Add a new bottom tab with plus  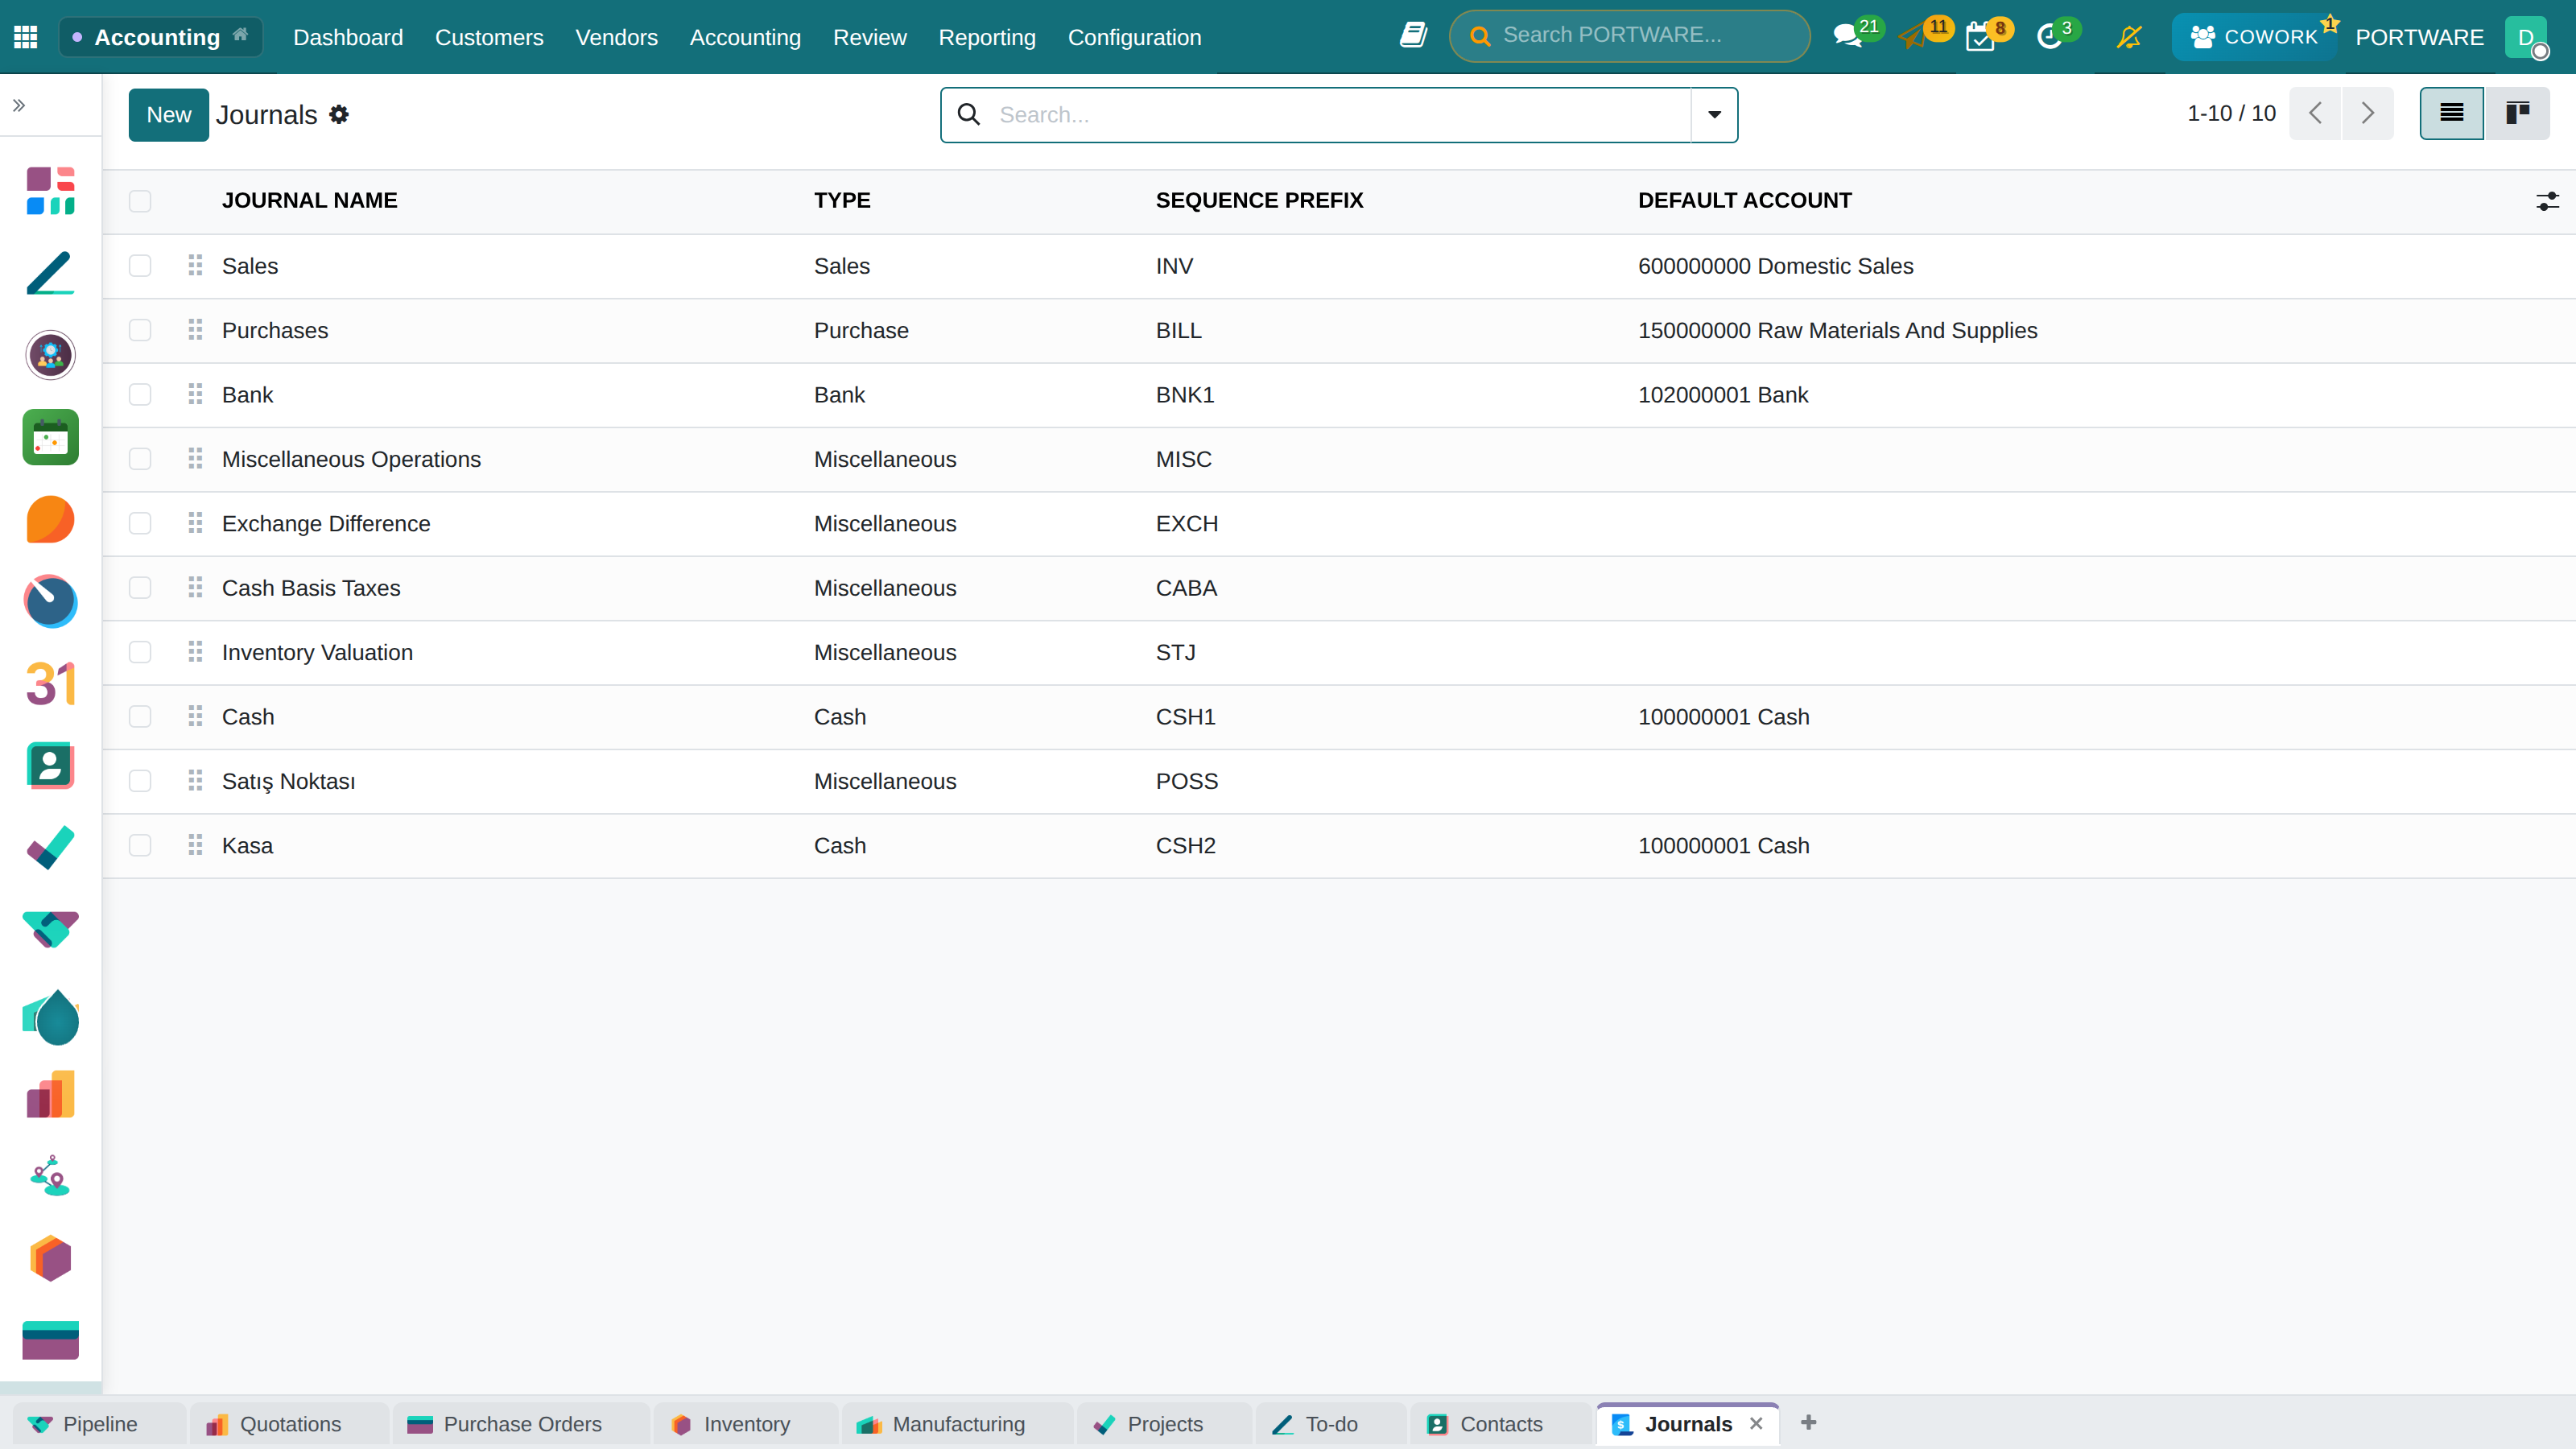click(x=1808, y=1423)
